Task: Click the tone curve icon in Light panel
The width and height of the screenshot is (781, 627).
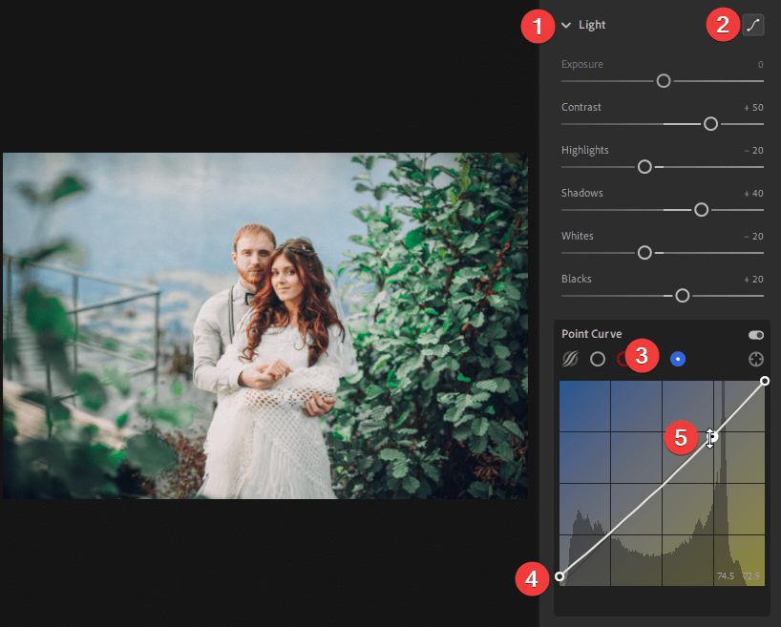Action: pos(753,26)
